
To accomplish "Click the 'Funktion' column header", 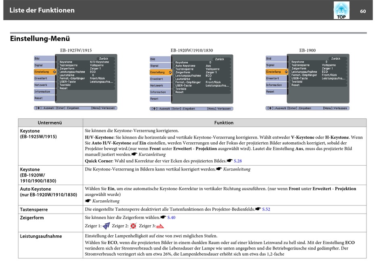I will point(224,123).
